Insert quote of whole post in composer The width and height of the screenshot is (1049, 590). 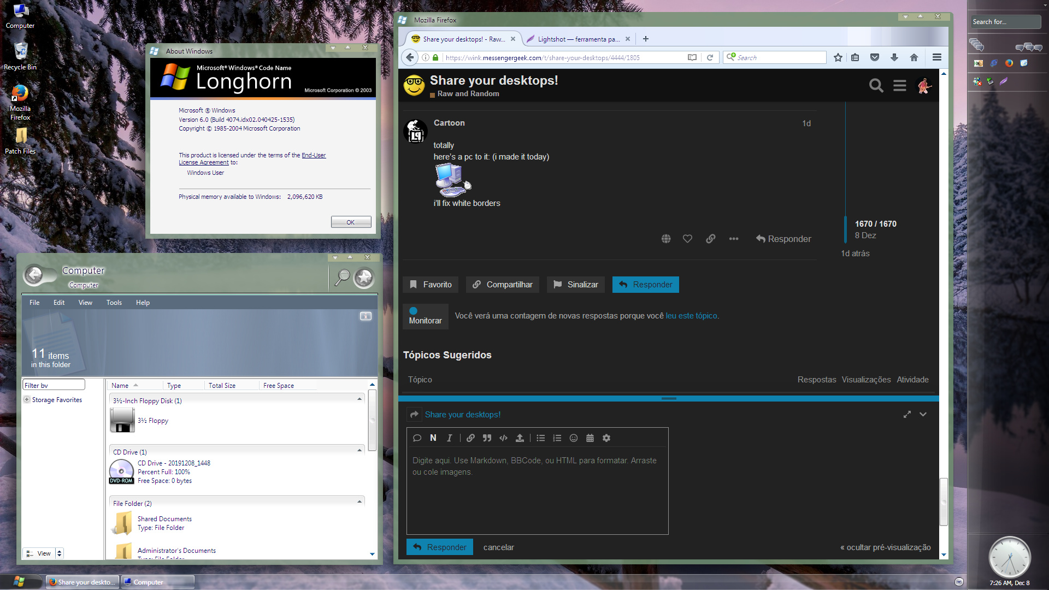pos(417,438)
